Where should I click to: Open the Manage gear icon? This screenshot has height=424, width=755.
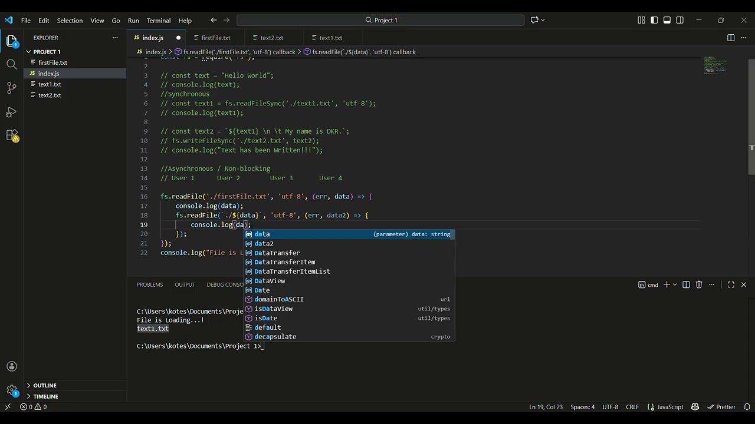(x=12, y=390)
